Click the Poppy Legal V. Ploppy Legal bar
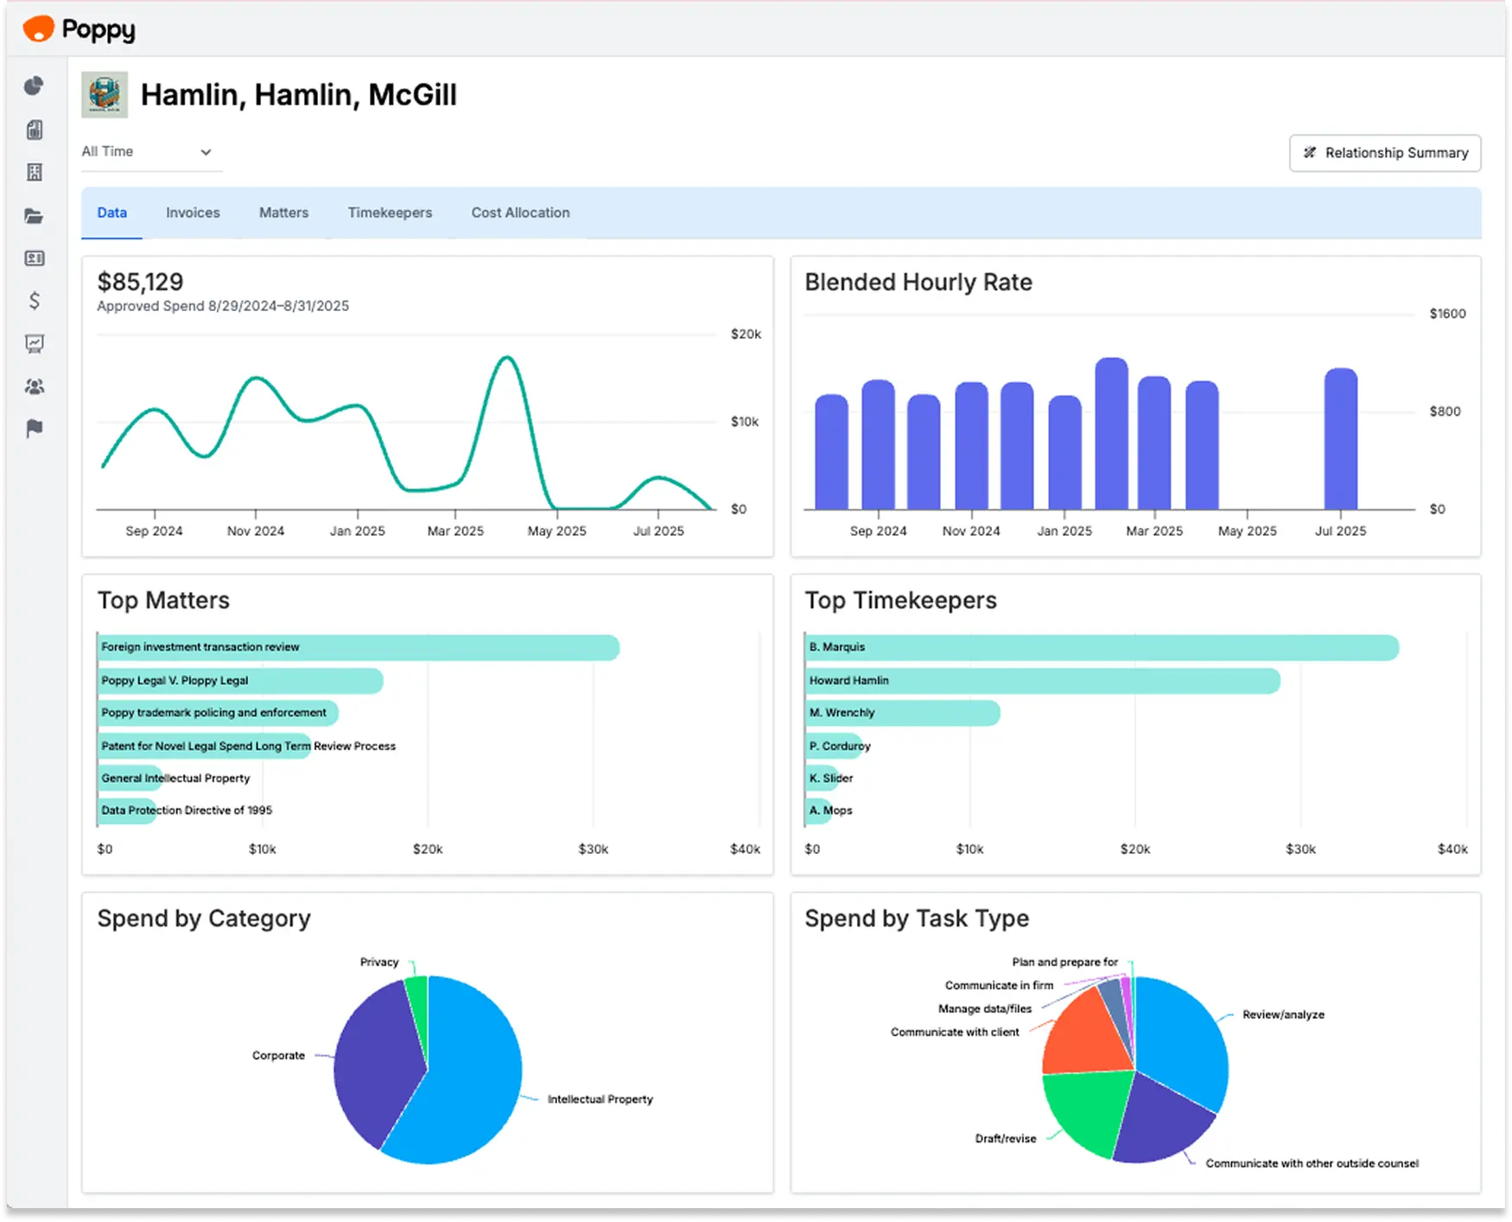Viewport: 1512px width, 1222px height. tap(240, 681)
